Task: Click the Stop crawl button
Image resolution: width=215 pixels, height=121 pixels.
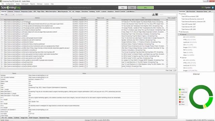Action: [x=123, y=8]
